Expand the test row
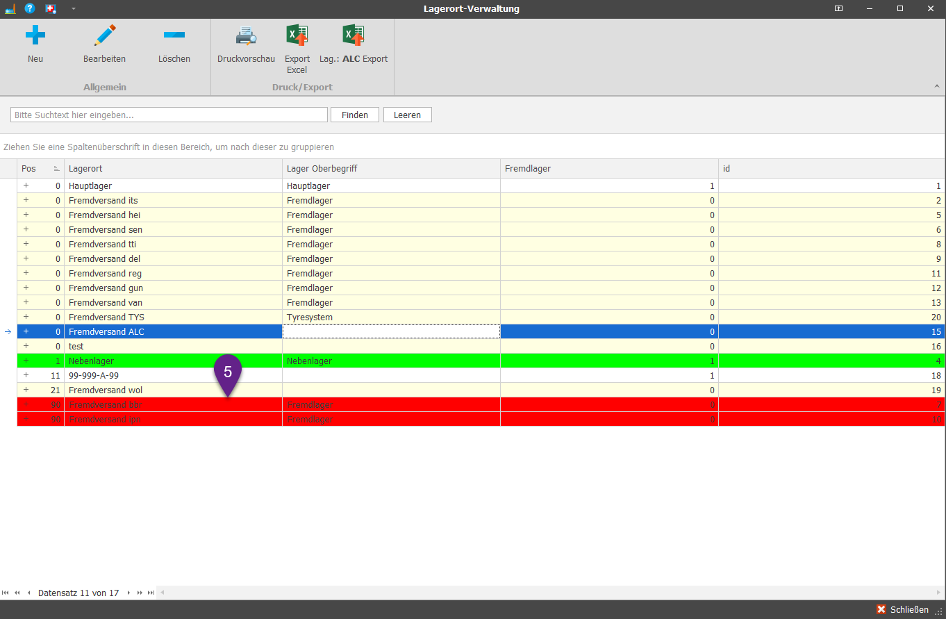 point(26,346)
